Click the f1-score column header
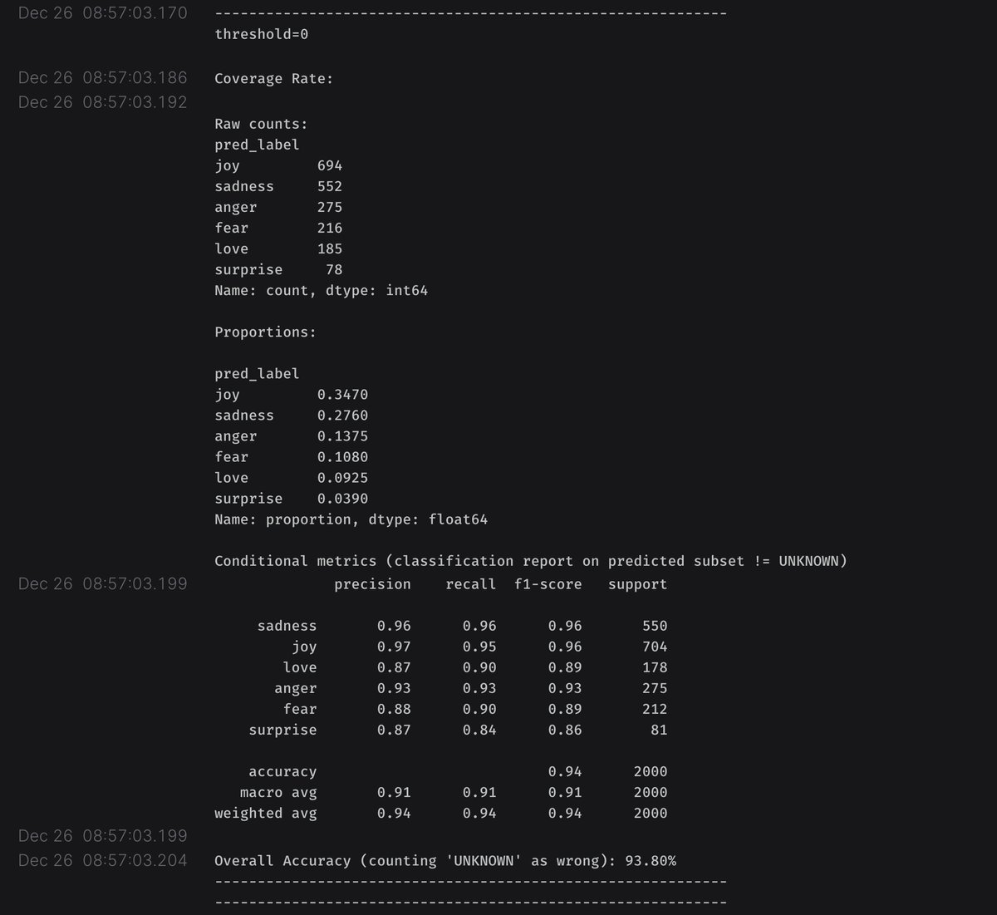Screen dimensions: 997x915 coord(548,584)
